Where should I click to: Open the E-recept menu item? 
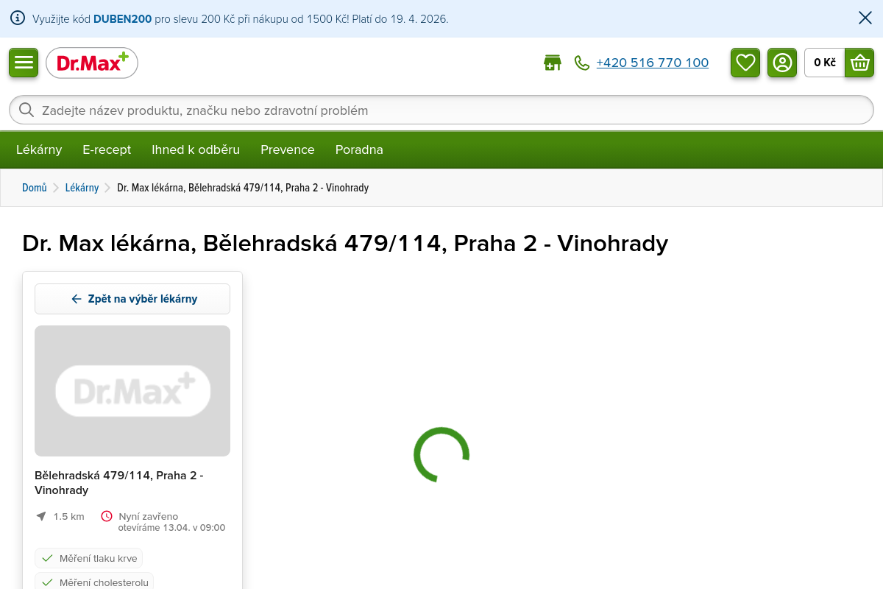coord(107,149)
